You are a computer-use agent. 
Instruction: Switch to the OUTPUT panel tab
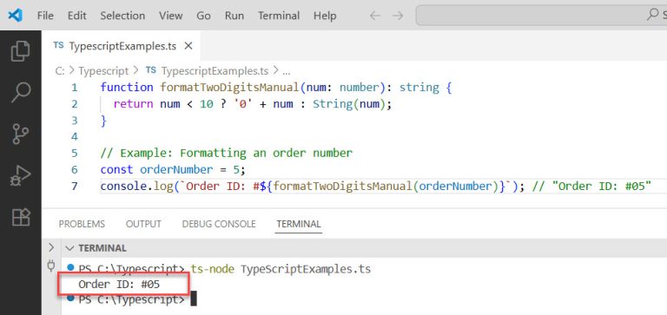(x=143, y=224)
